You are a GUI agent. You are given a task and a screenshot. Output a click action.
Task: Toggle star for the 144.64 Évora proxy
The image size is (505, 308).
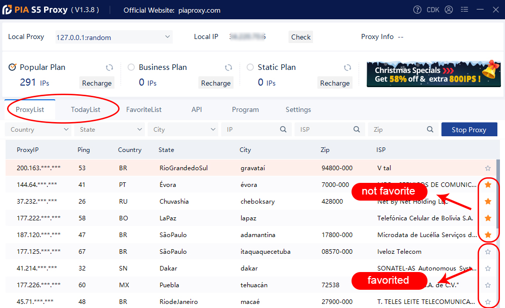488,184
